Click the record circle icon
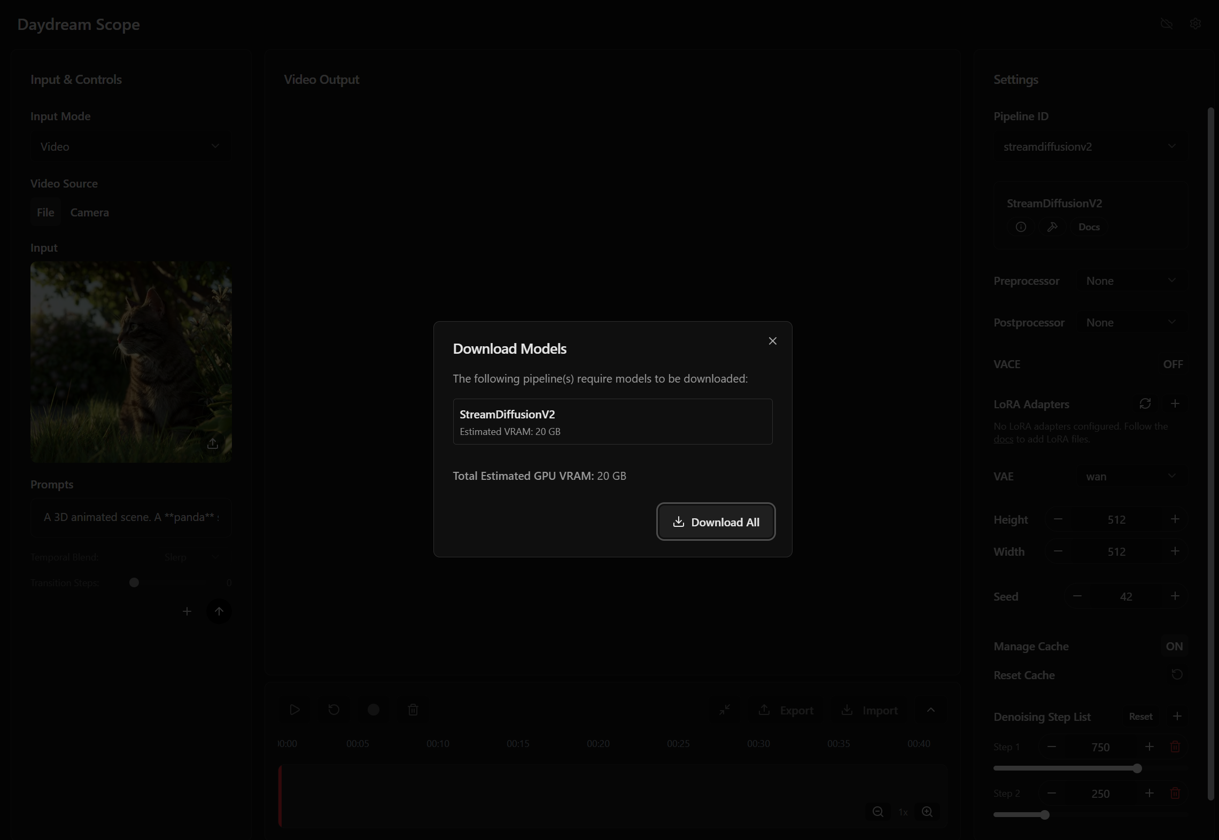The width and height of the screenshot is (1219, 840). (x=374, y=710)
